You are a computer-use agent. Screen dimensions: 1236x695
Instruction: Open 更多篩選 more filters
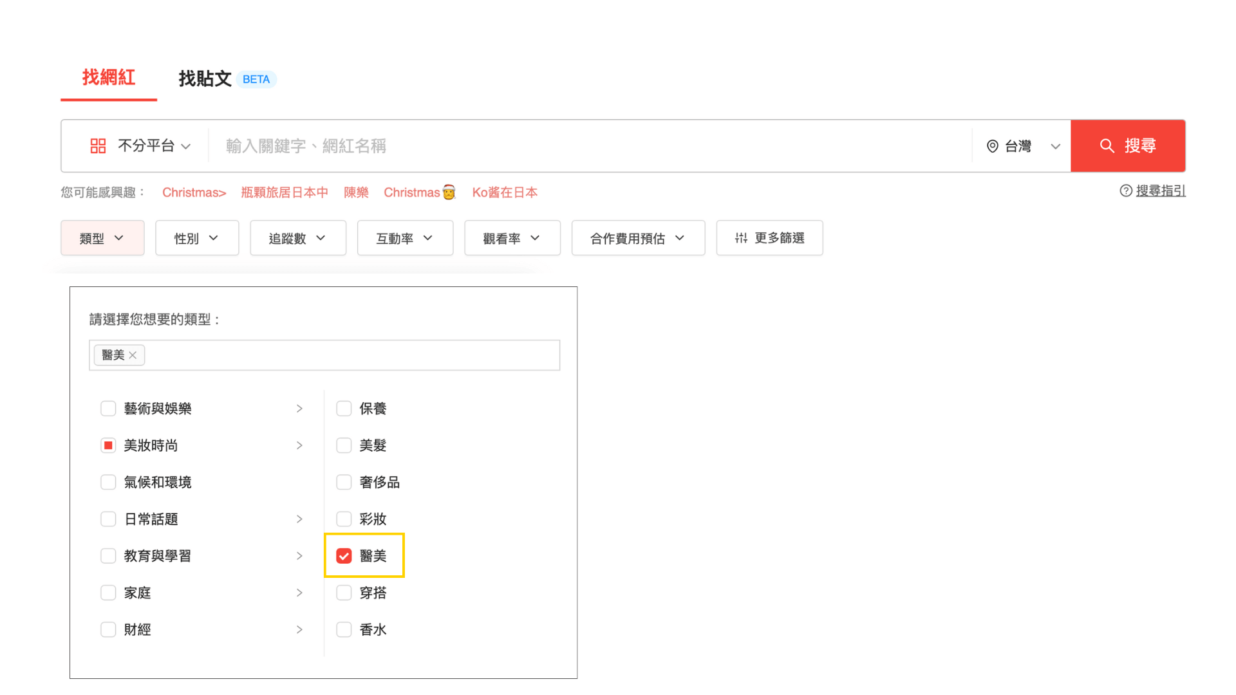pyautogui.click(x=769, y=238)
